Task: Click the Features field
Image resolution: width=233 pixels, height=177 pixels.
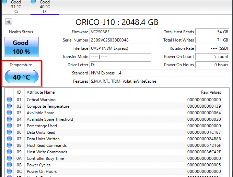Action: (x=160, y=81)
